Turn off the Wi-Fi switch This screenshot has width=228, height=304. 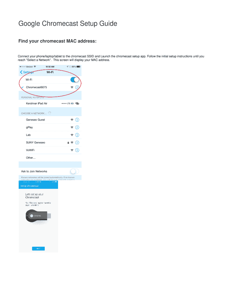tap(75, 80)
